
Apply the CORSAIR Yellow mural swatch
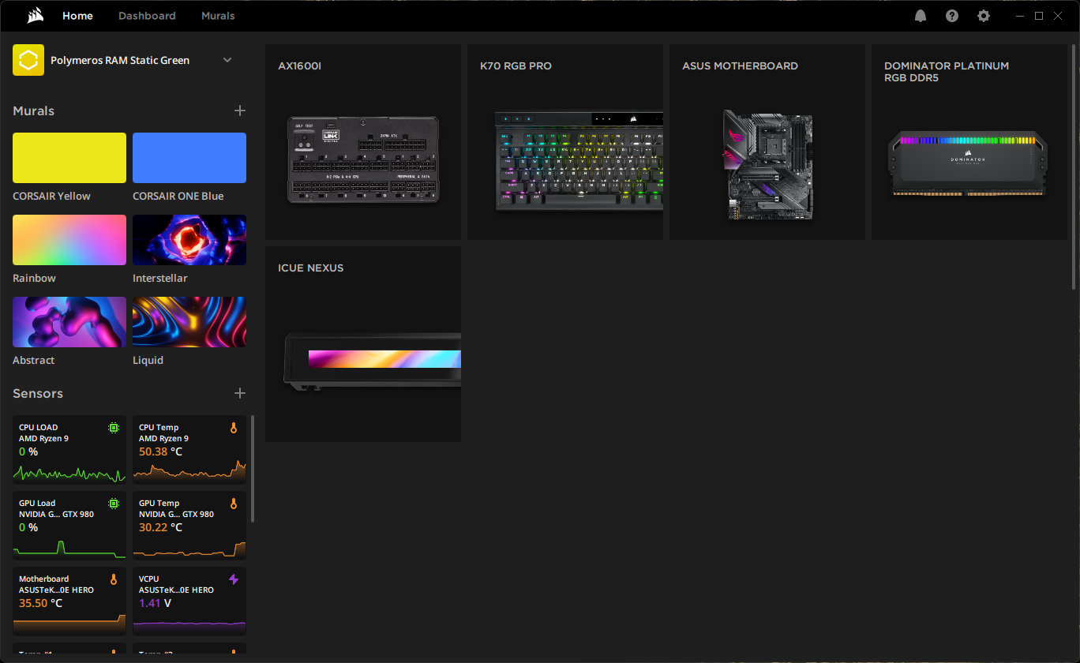point(69,158)
